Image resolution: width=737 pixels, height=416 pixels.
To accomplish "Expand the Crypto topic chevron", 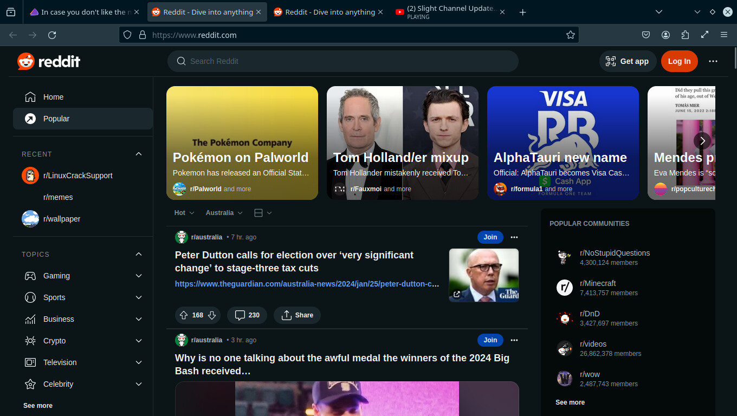I will coord(139,341).
